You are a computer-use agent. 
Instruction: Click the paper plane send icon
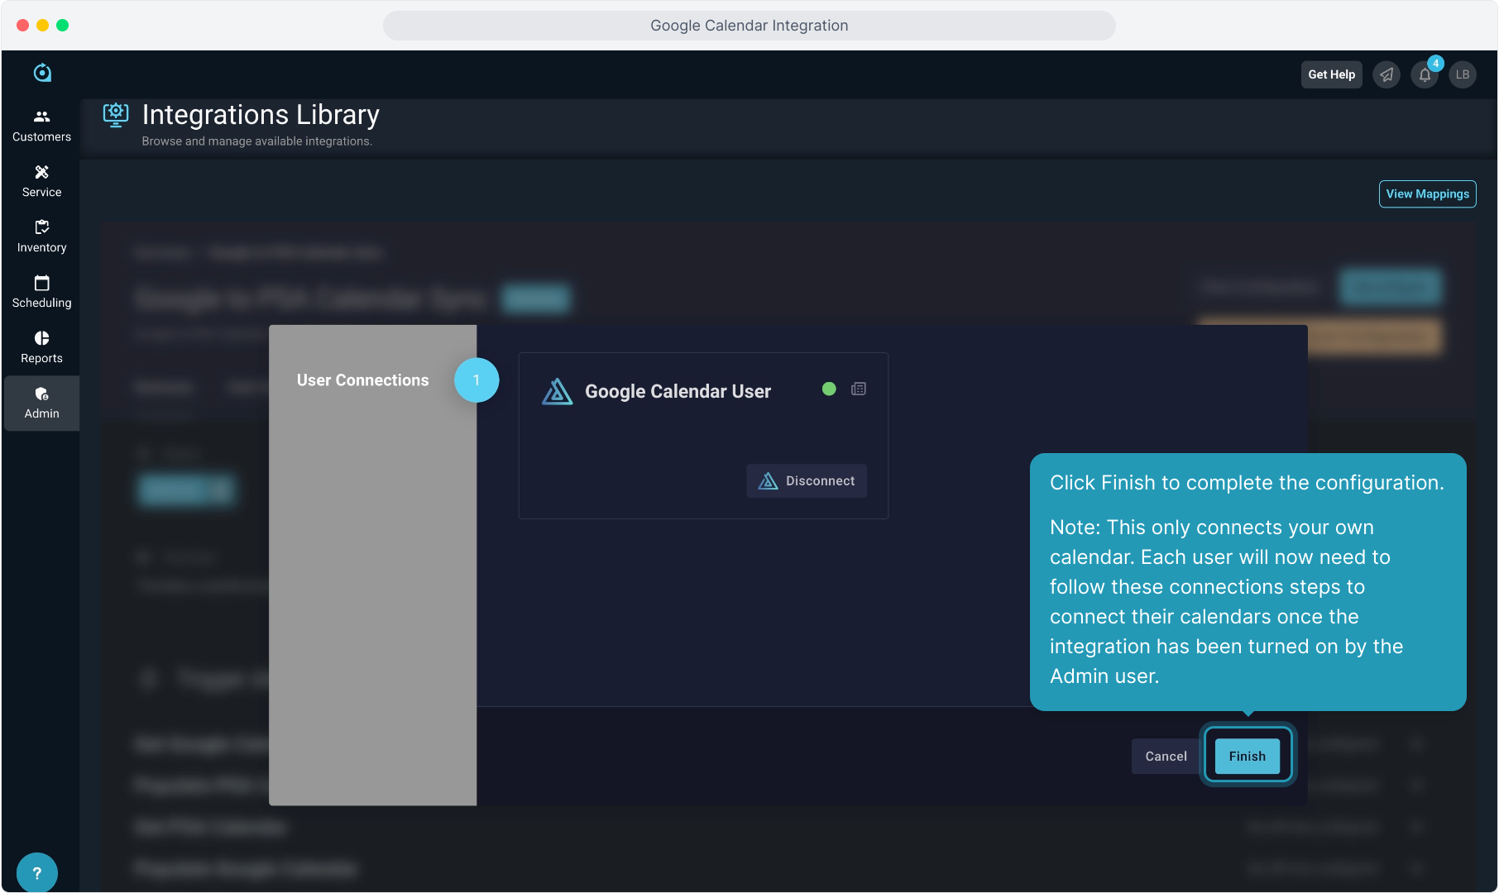click(1386, 74)
